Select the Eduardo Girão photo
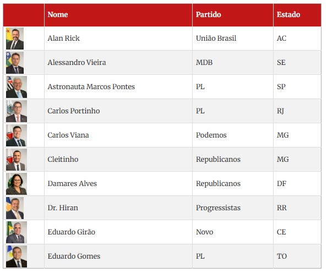This screenshot has width=327, height=273. (17, 232)
